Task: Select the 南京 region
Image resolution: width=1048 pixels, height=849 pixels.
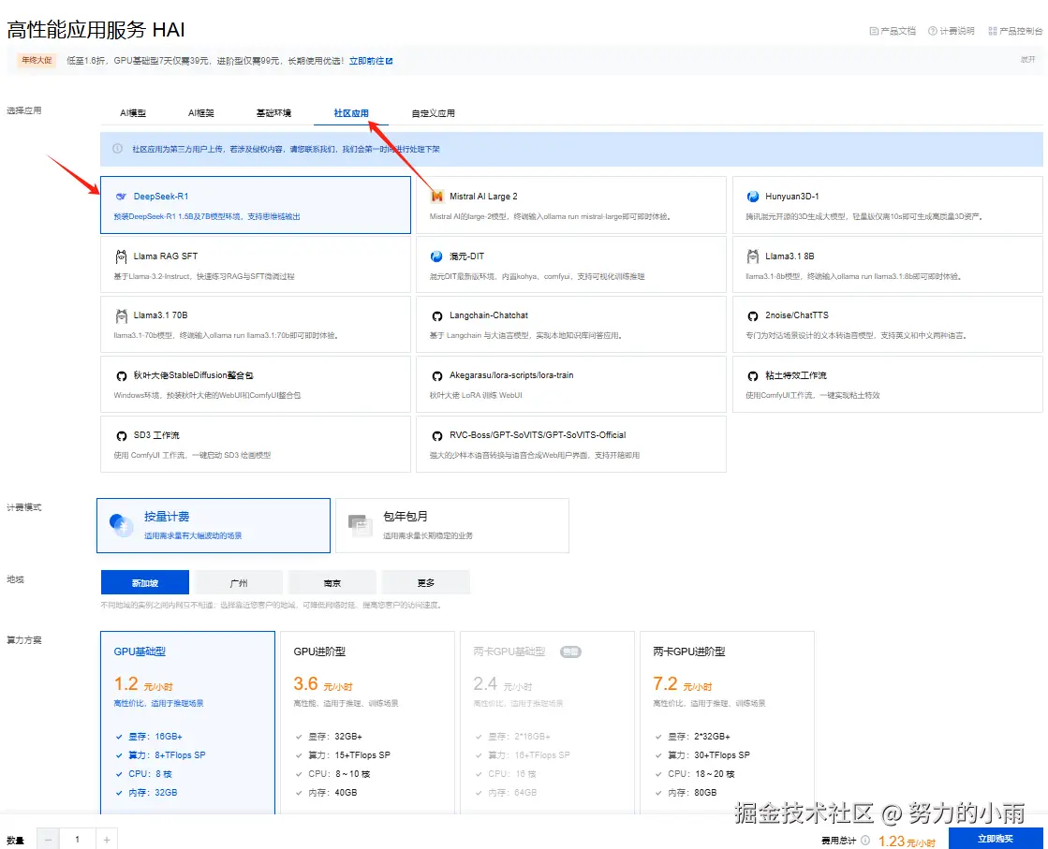Action: (332, 582)
